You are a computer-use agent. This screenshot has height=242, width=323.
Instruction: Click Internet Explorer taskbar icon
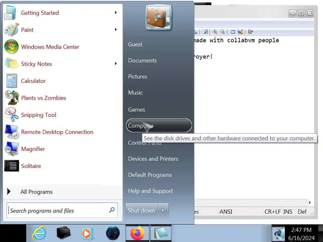(x=39, y=233)
